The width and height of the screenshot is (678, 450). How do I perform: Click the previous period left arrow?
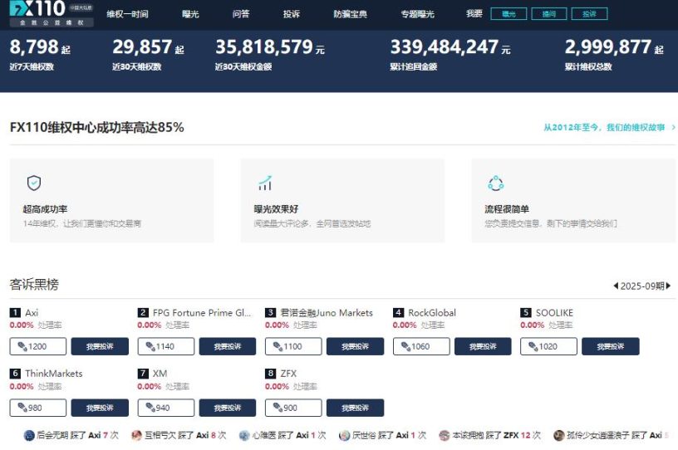(x=615, y=286)
